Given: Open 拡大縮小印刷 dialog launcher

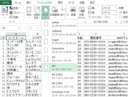Looking at the screenshot, I should pyautogui.click(x=116, y=22).
